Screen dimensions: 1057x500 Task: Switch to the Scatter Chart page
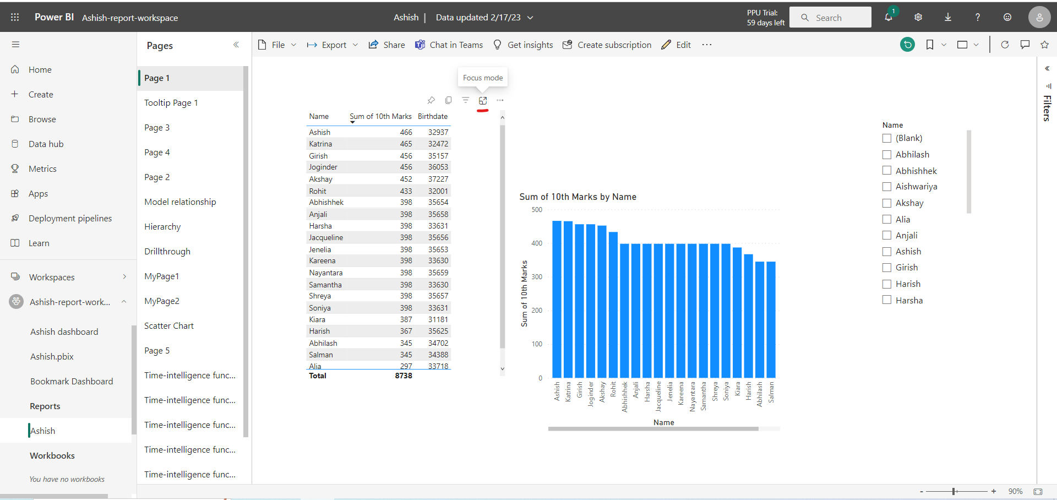169,325
